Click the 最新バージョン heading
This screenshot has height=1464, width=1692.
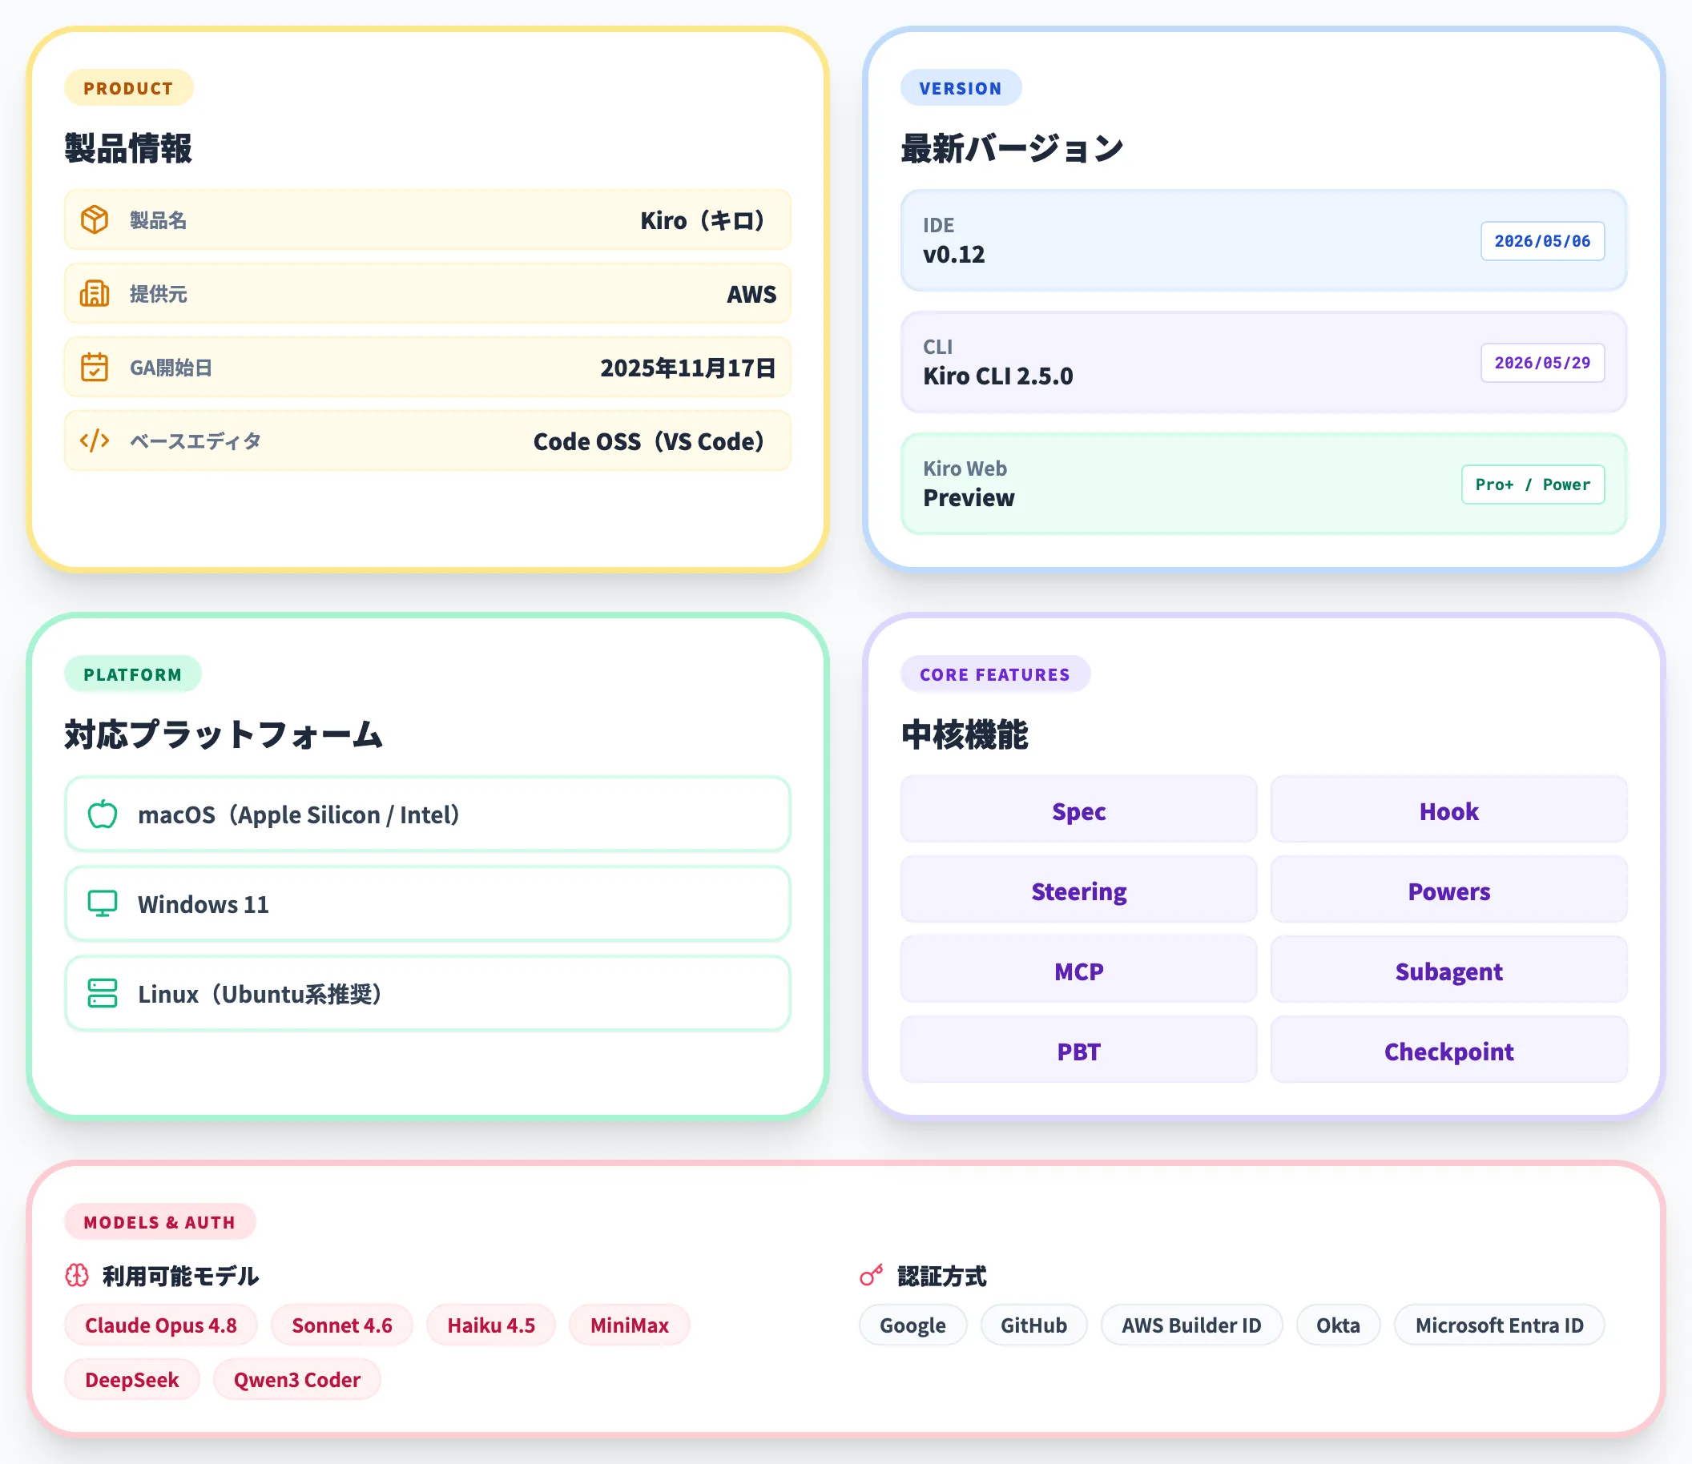point(1012,149)
